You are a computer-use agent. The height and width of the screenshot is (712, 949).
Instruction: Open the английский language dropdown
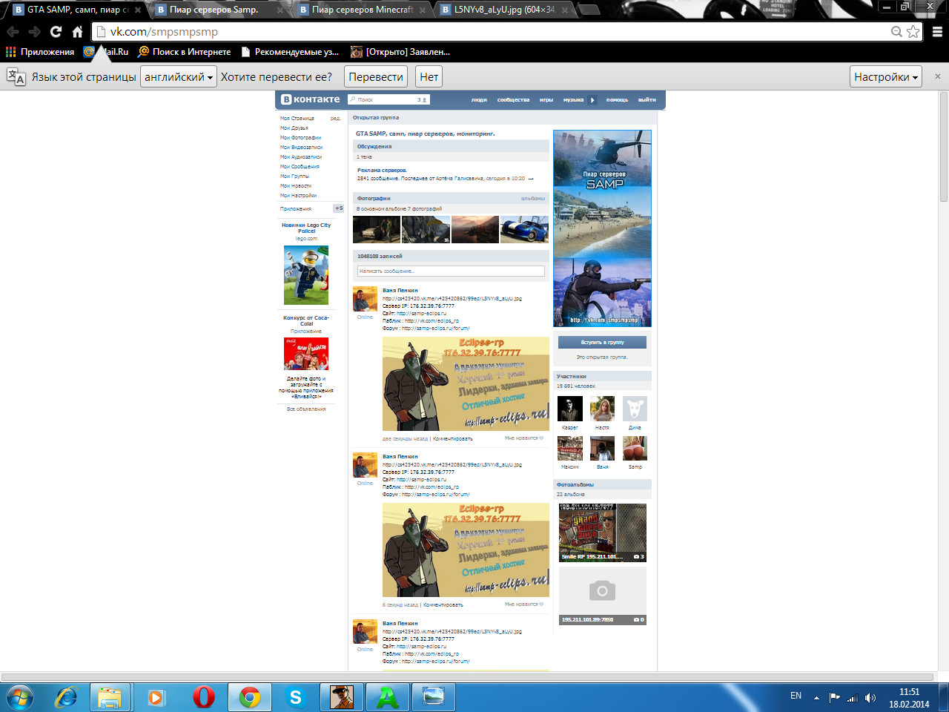[x=179, y=76]
